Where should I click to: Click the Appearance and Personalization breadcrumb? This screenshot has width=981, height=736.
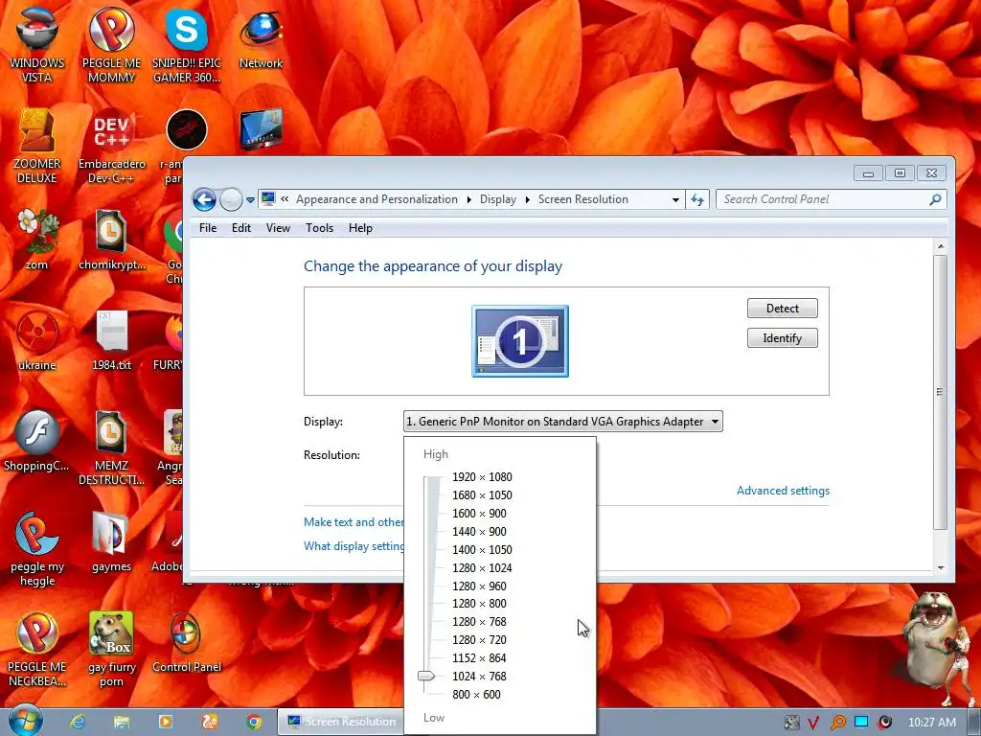(x=376, y=199)
